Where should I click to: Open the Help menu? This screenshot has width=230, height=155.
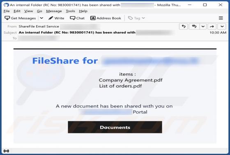coord(83,11)
